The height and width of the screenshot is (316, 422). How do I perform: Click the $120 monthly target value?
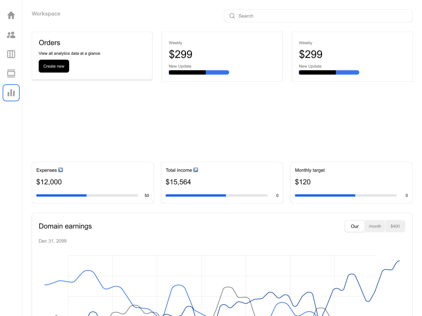click(x=303, y=182)
